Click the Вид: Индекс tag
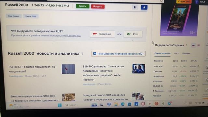The width and height of the screenshot is (208, 117). [14, 16]
